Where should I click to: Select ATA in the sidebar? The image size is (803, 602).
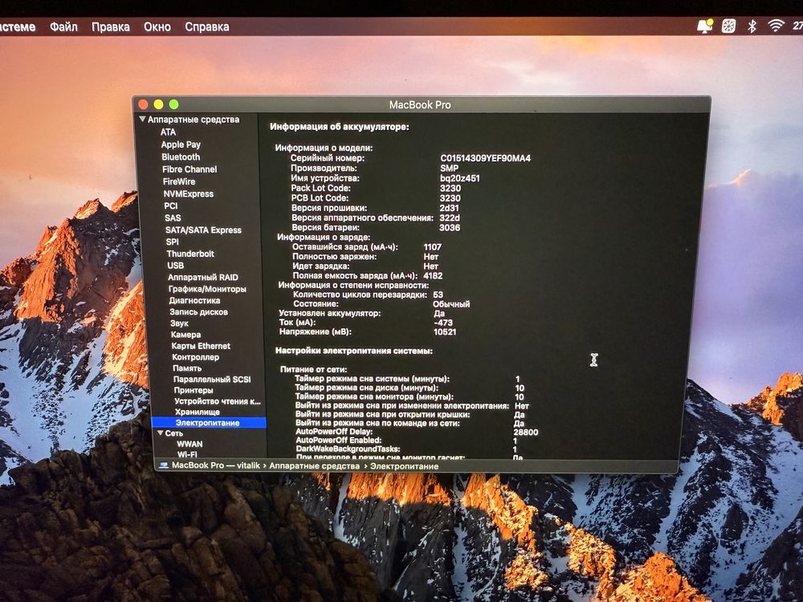click(168, 132)
